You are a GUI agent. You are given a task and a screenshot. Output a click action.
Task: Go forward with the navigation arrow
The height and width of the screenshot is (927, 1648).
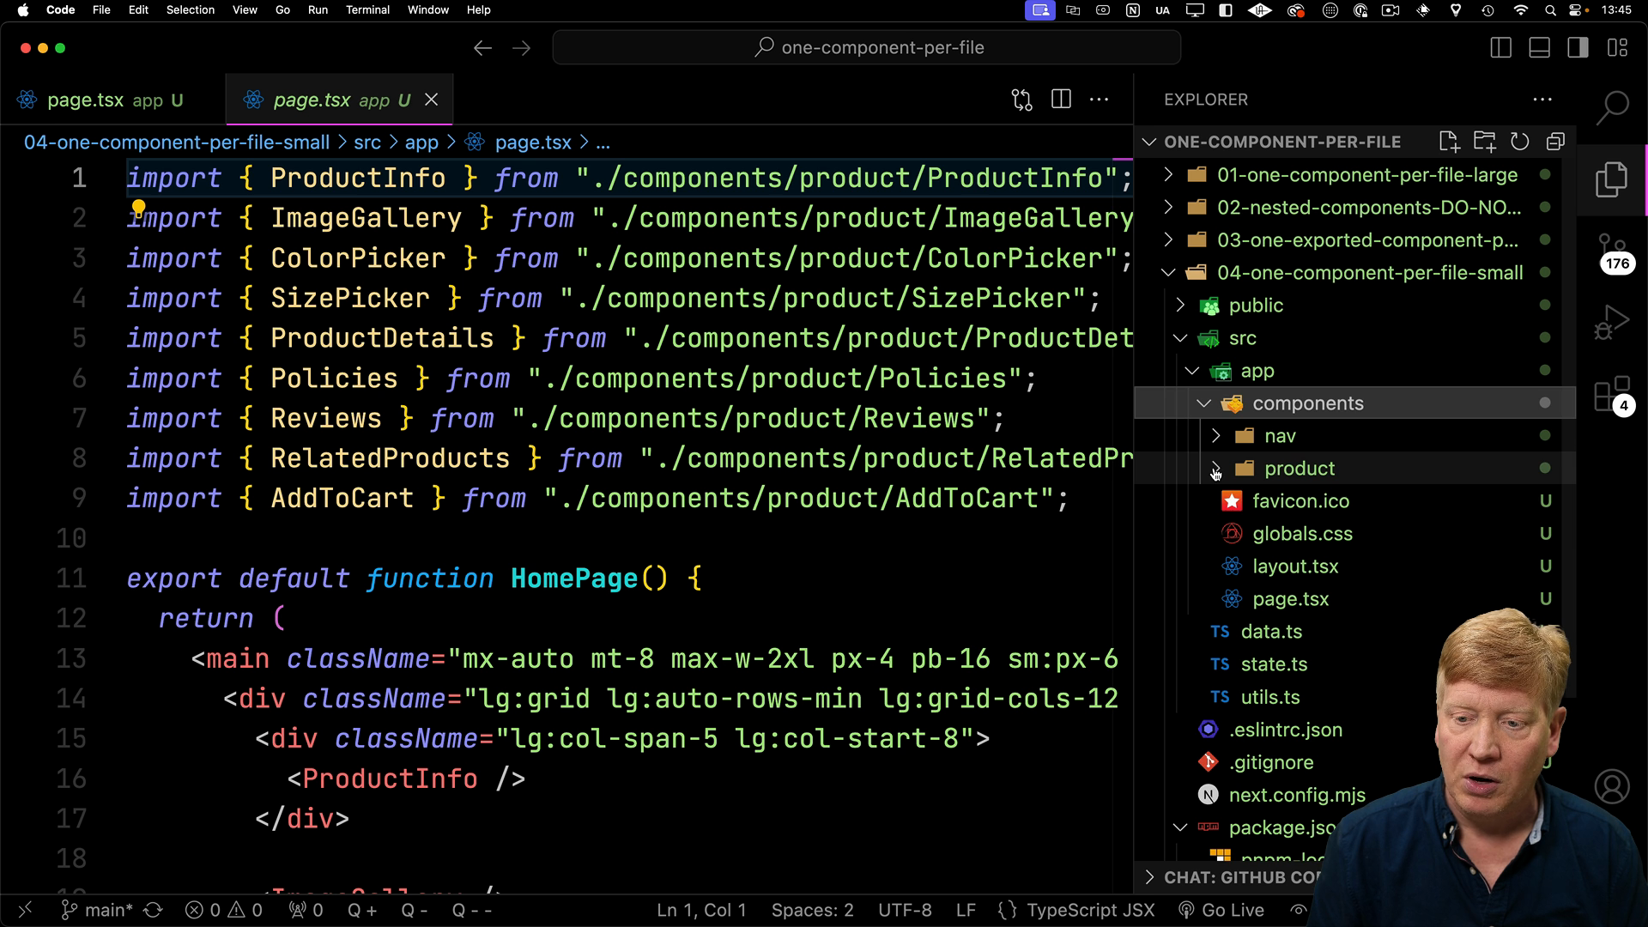(521, 48)
